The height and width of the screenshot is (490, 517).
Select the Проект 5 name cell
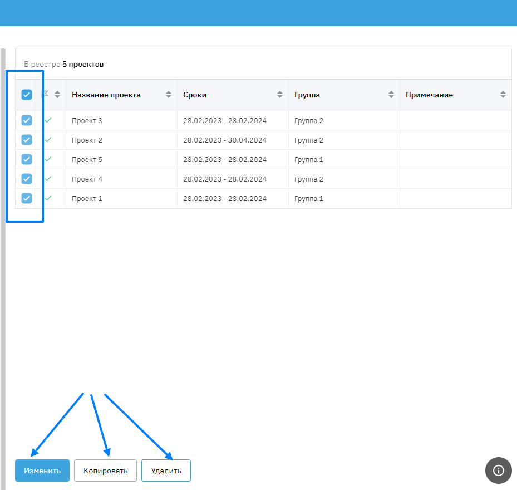(x=87, y=160)
